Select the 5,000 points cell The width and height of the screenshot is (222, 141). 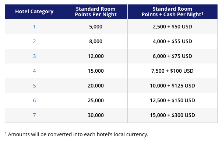[x=96, y=27]
